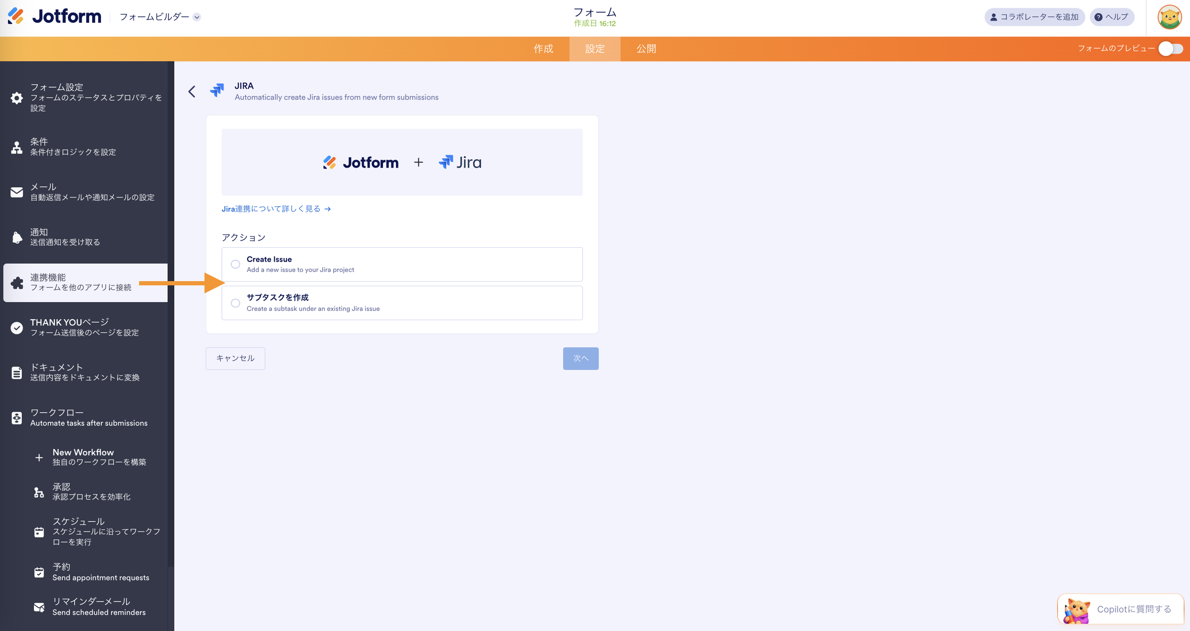Open フォーム設定 gear icon in sidebar
The width and height of the screenshot is (1190, 631).
pyautogui.click(x=17, y=98)
